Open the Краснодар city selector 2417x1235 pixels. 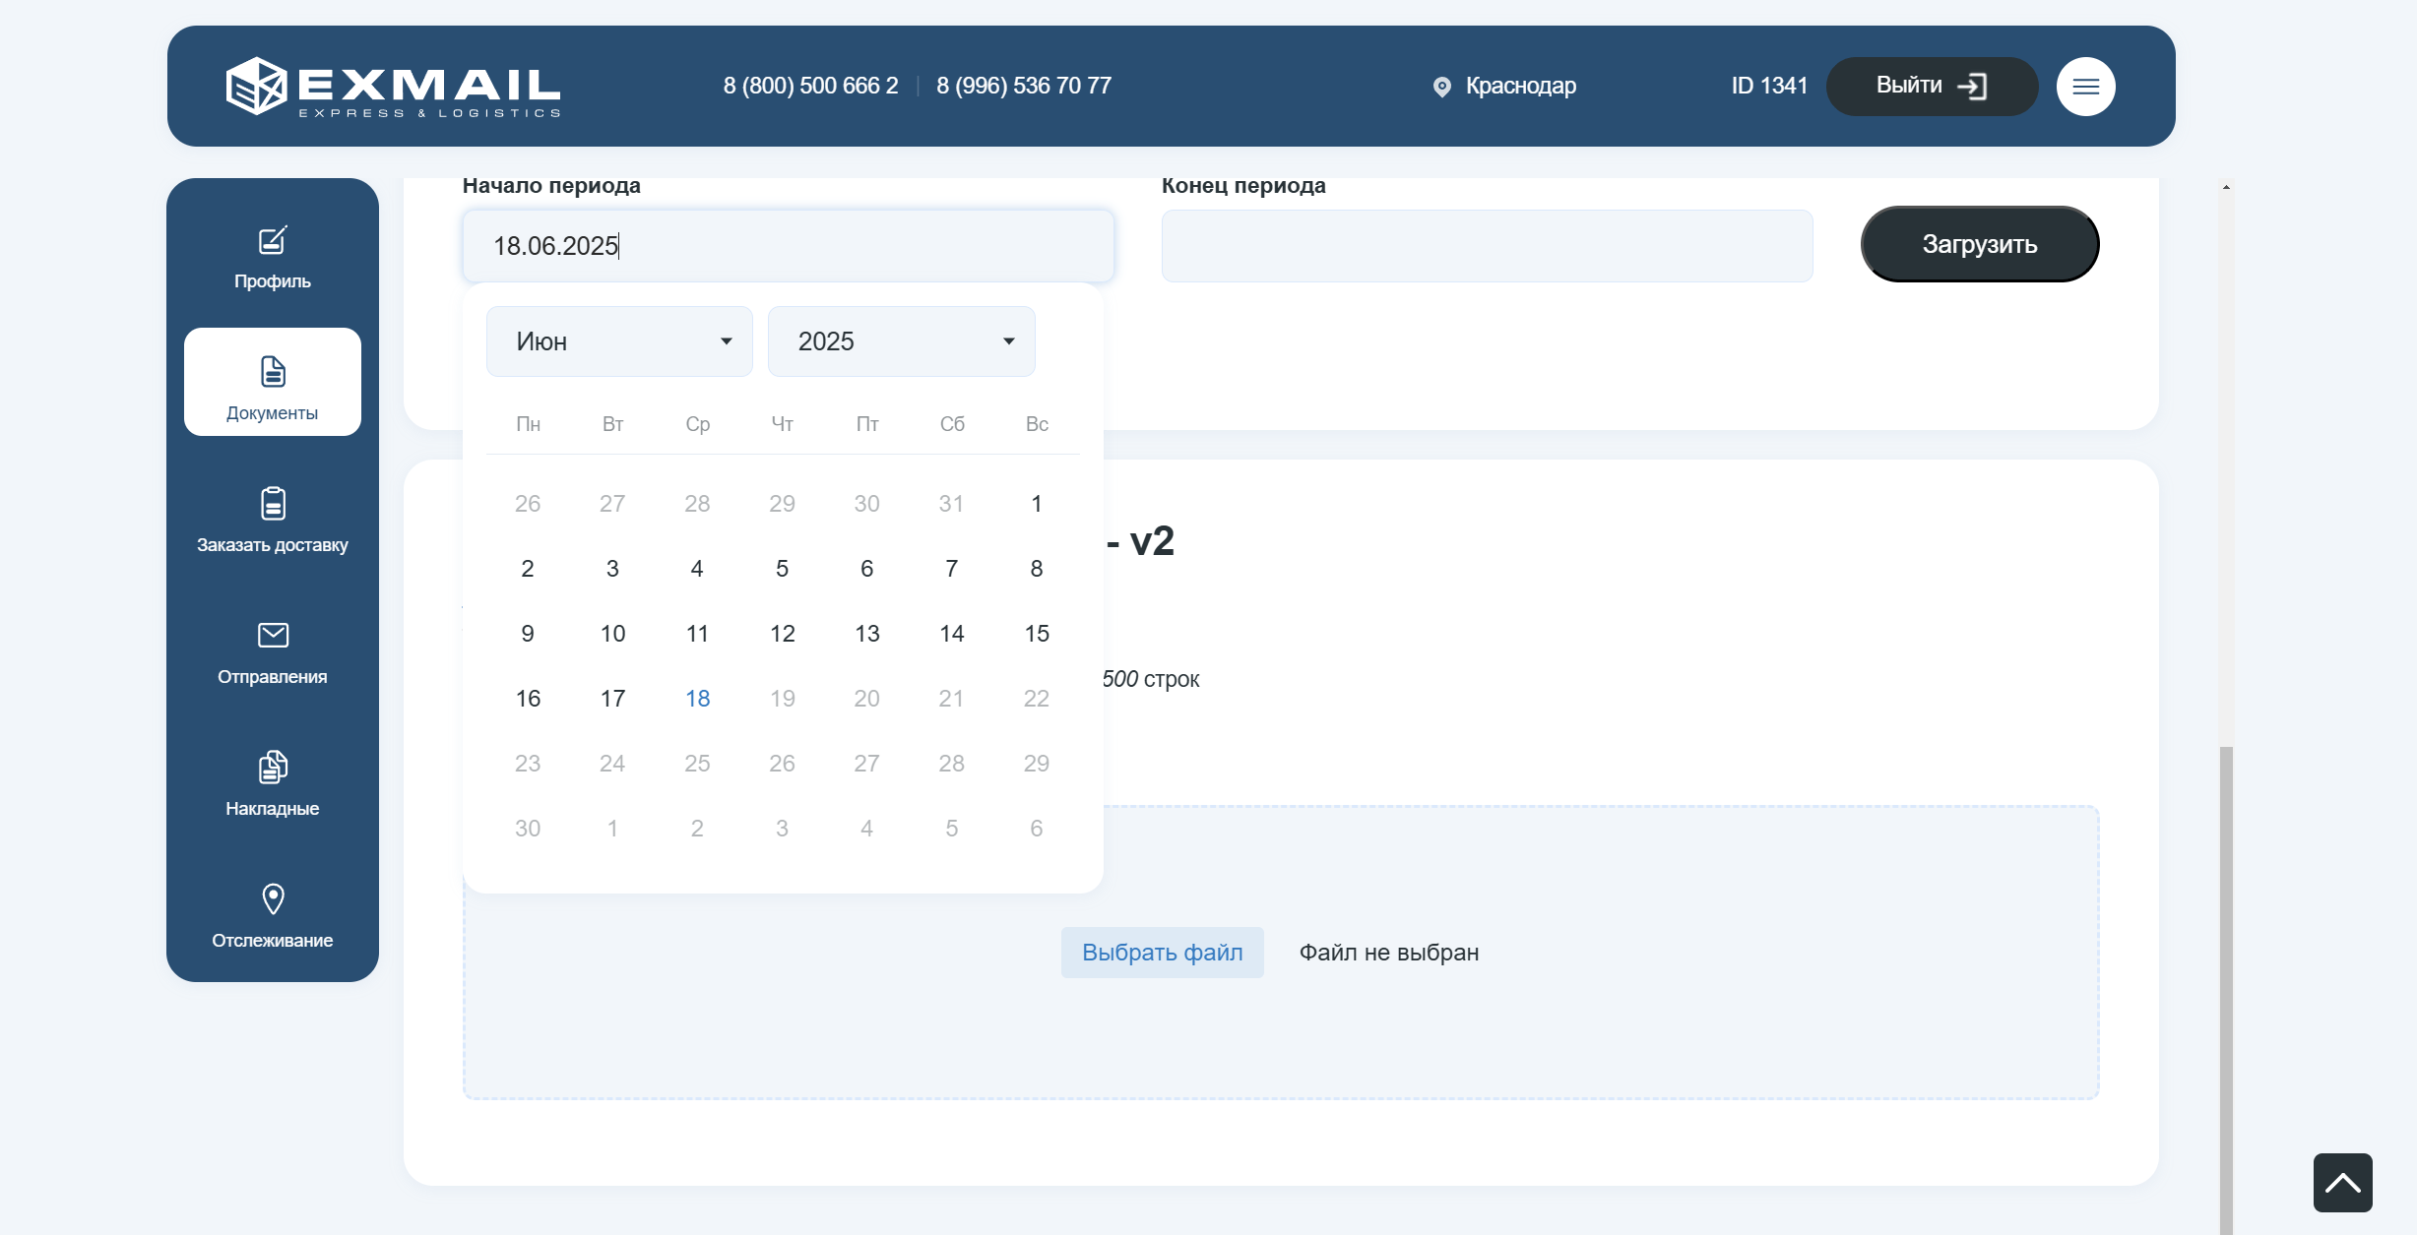(x=1504, y=87)
